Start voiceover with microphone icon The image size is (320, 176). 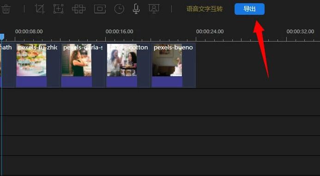136,9
